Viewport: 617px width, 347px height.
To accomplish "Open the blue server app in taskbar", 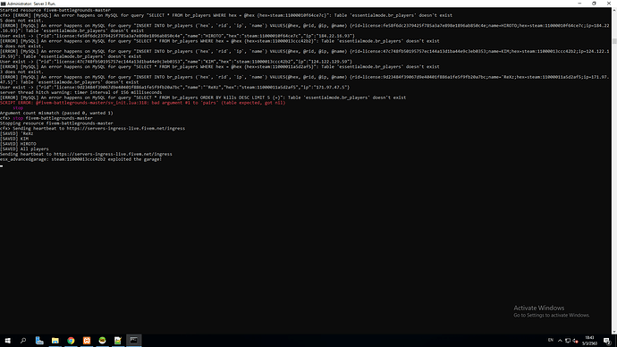I will click(39, 341).
